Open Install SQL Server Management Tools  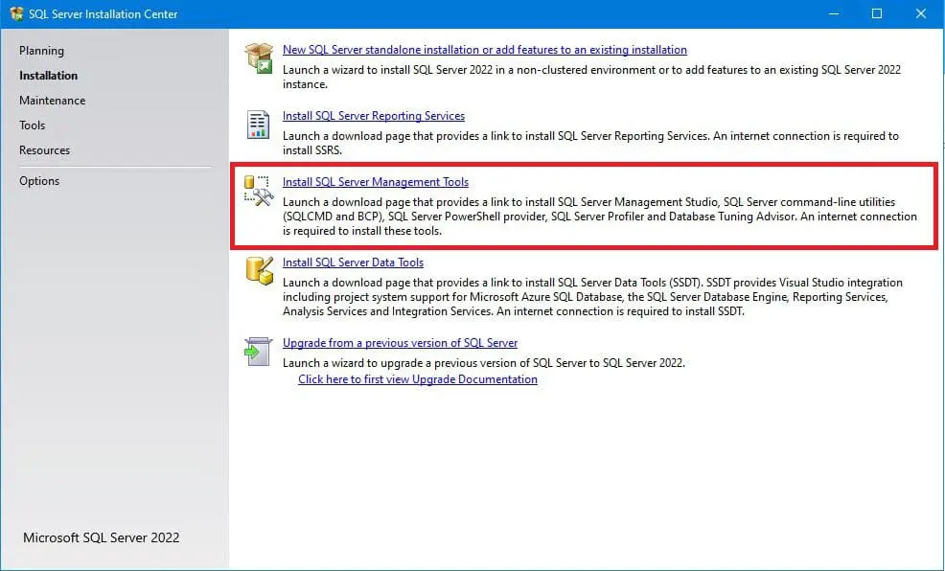click(376, 181)
